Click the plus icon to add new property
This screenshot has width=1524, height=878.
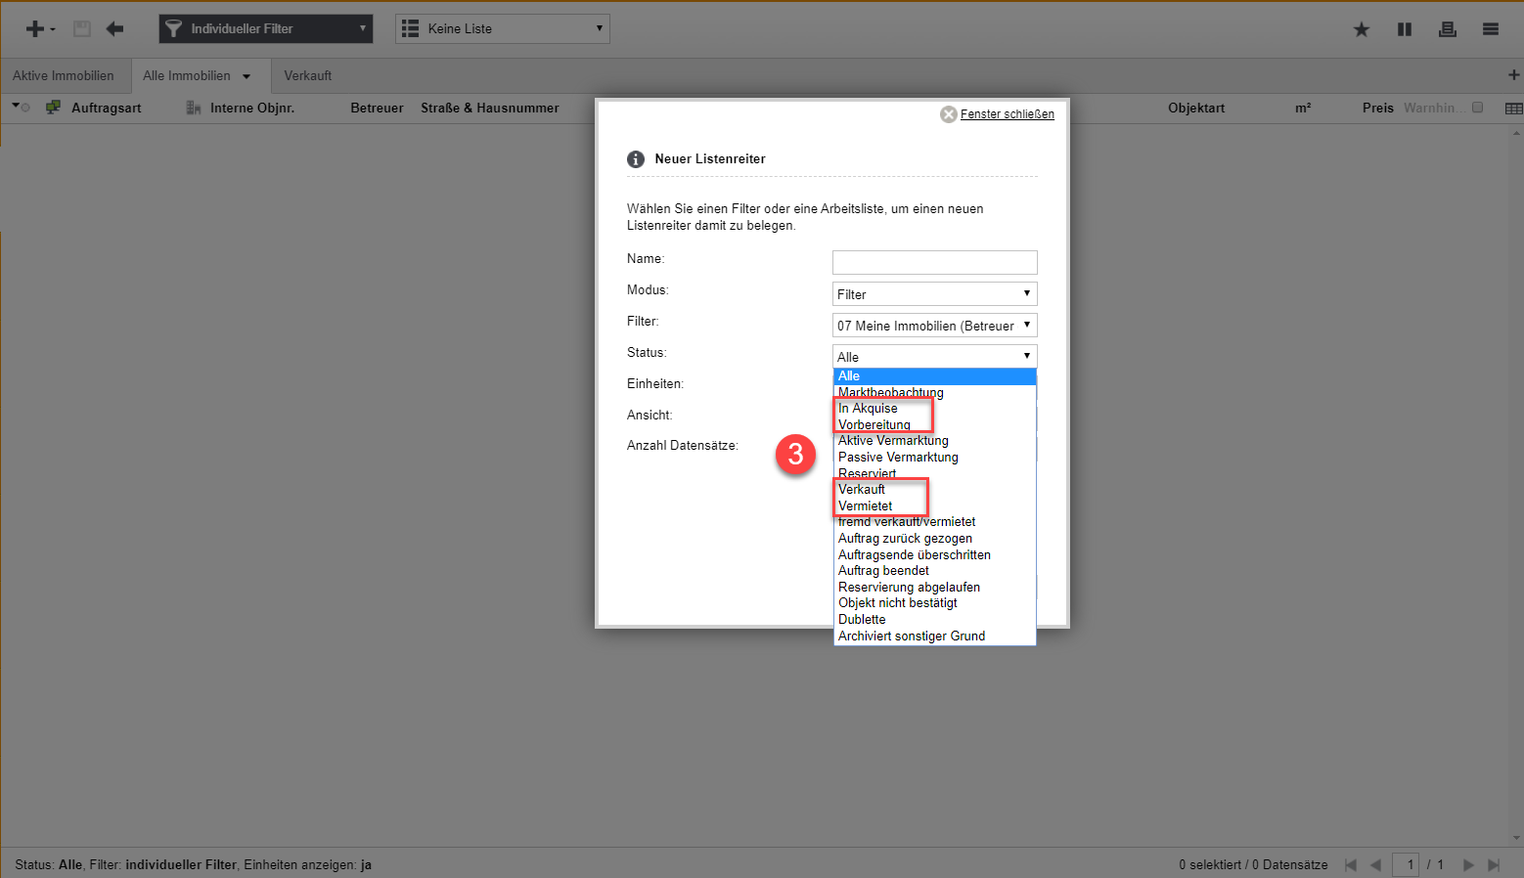click(35, 29)
